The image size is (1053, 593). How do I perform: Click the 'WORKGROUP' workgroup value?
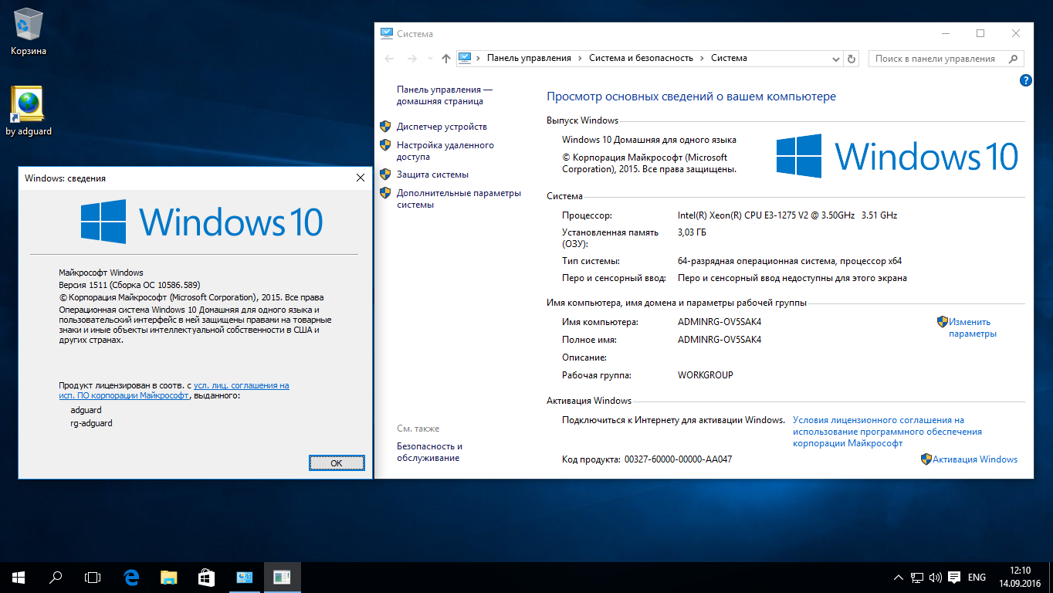[705, 375]
